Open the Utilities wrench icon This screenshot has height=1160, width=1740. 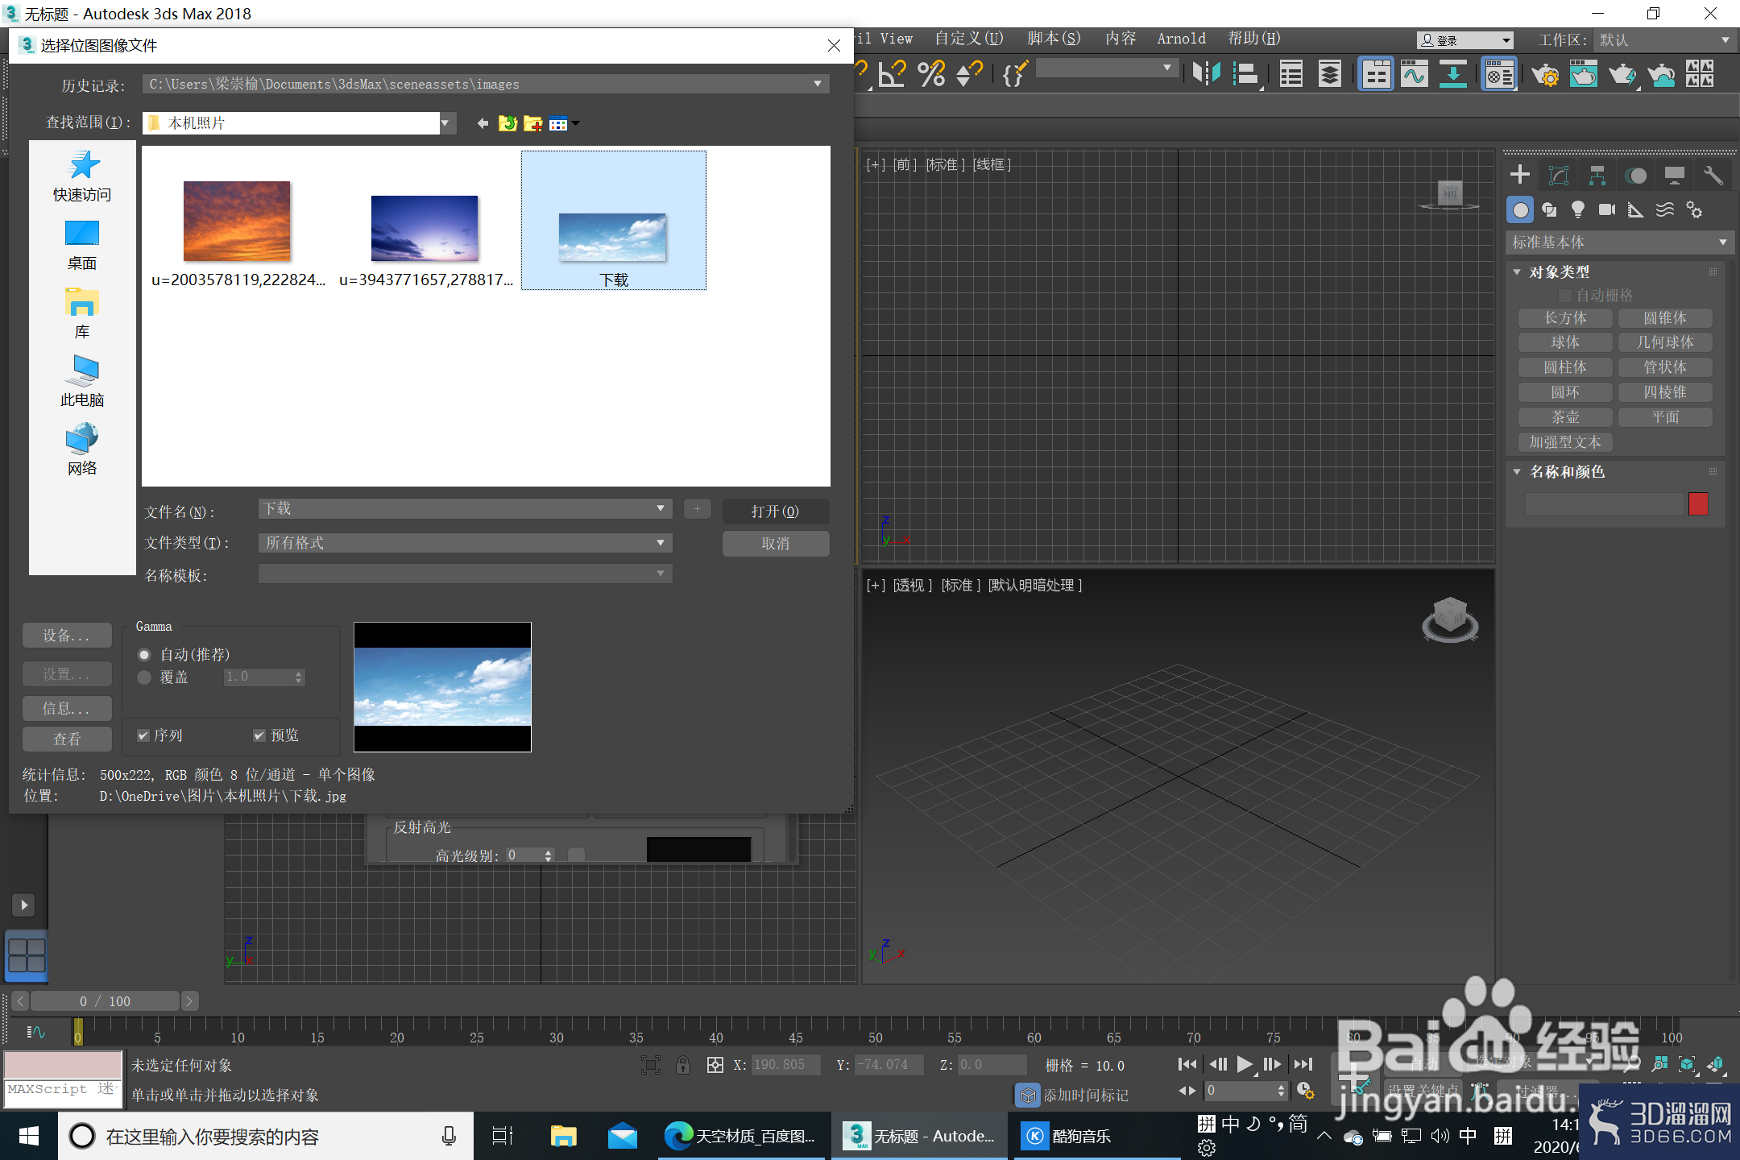point(1713,175)
